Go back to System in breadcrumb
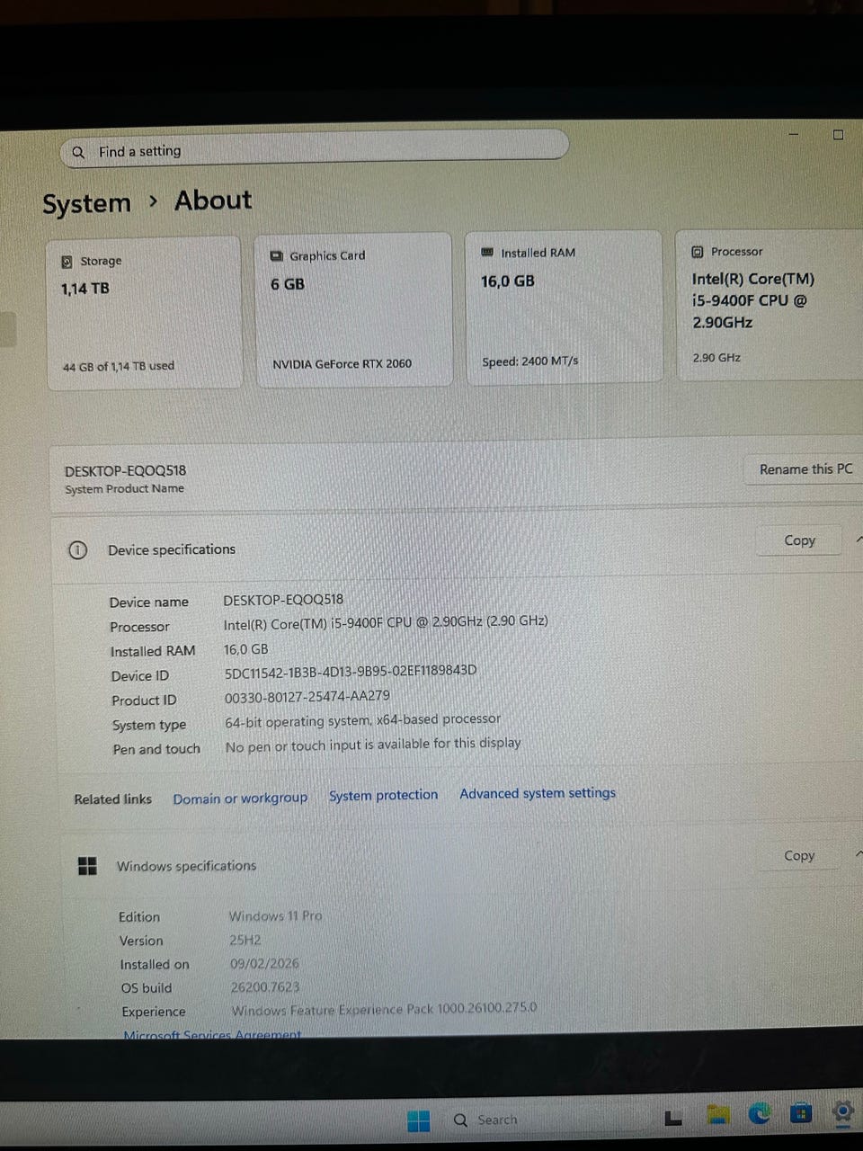 pyautogui.click(x=87, y=204)
